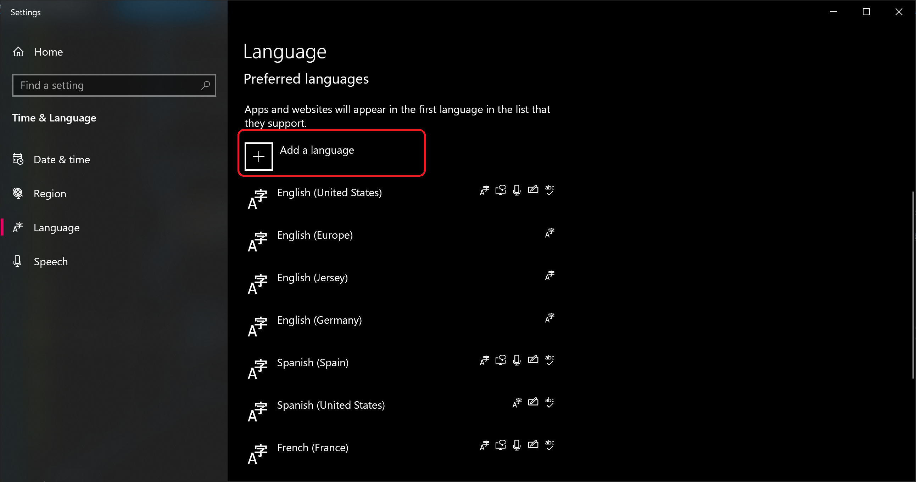The image size is (916, 482).
Task: Open Speech settings from sidebar
Action: 50,261
